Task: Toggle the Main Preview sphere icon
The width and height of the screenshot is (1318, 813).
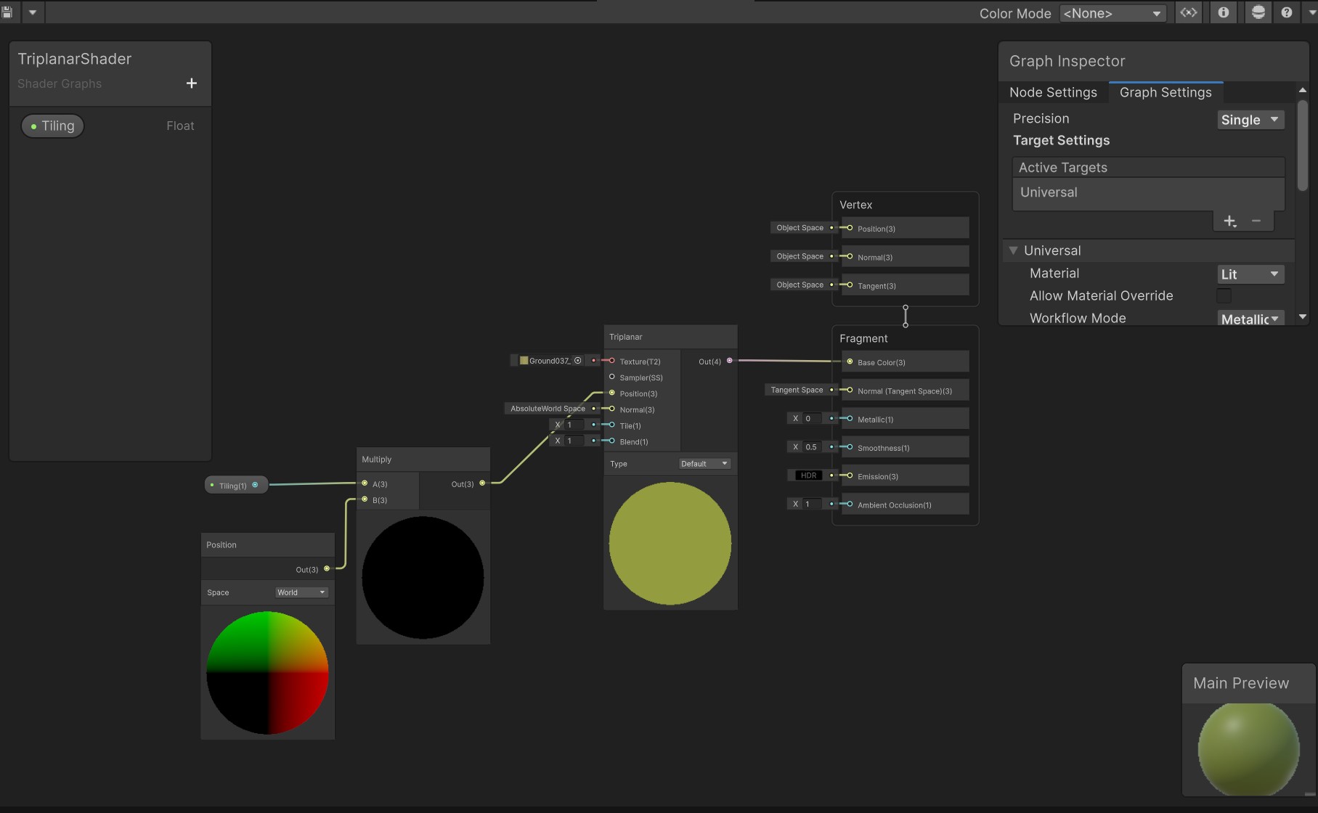Action: pyautogui.click(x=1258, y=12)
